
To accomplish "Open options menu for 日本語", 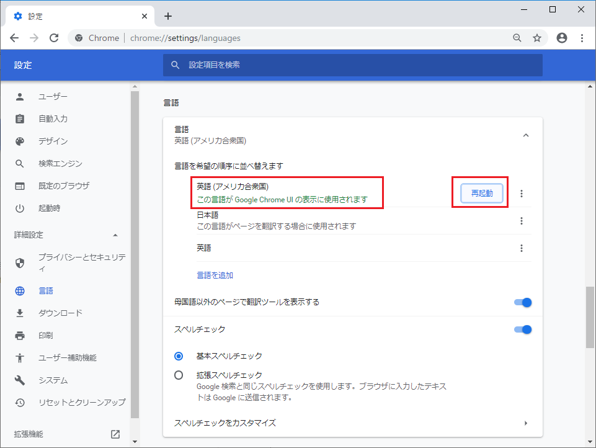I will pyautogui.click(x=522, y=221).
